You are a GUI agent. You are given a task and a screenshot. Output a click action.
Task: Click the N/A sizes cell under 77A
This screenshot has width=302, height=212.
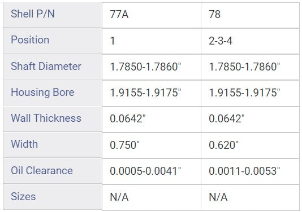click(x=152, y=197)
